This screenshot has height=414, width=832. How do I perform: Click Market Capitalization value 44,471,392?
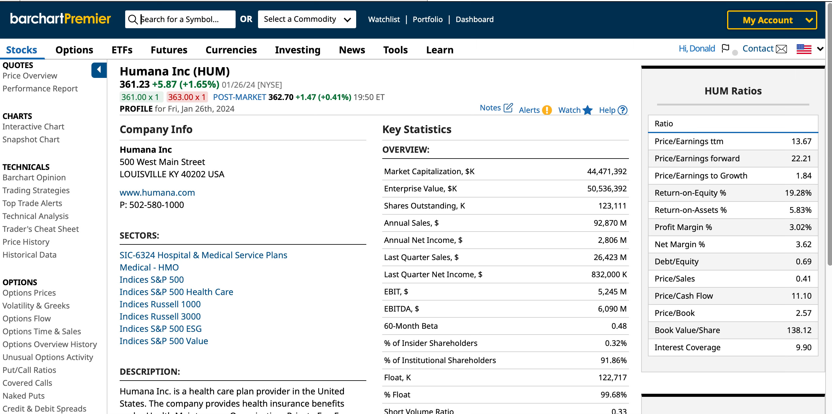click(607, 171)
